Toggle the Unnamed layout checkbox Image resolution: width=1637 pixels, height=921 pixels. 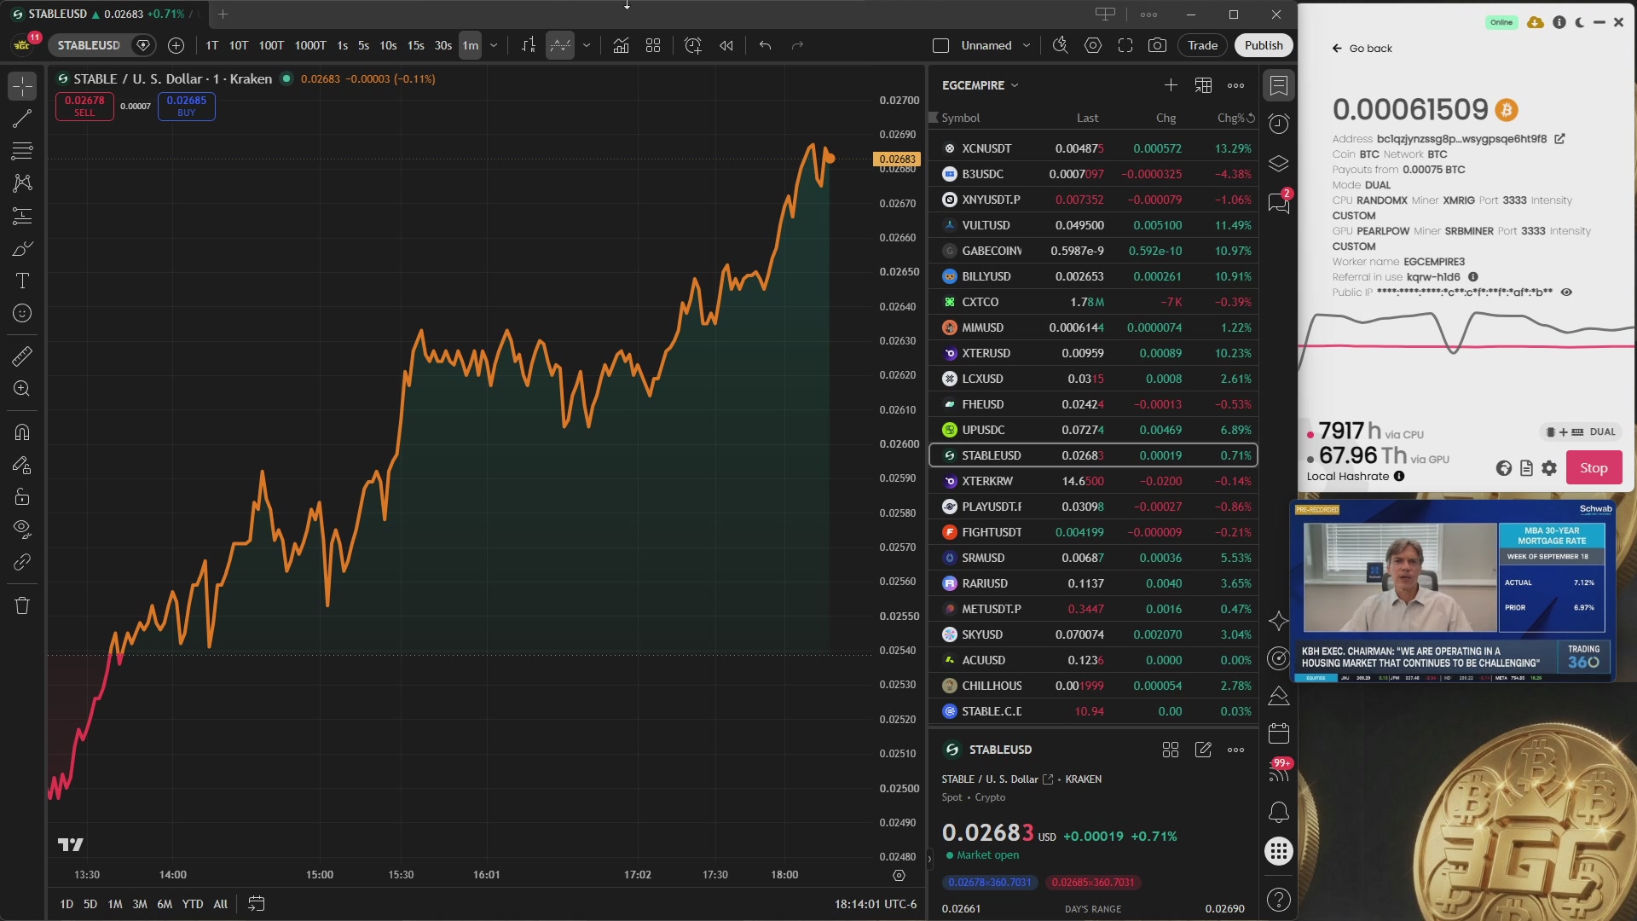pyautogui.click(x=940, y=45)
